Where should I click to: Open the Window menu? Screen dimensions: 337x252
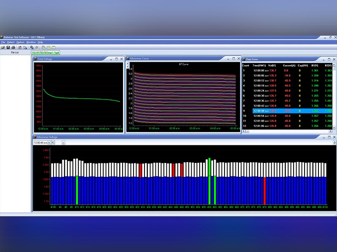coord(31,42)
